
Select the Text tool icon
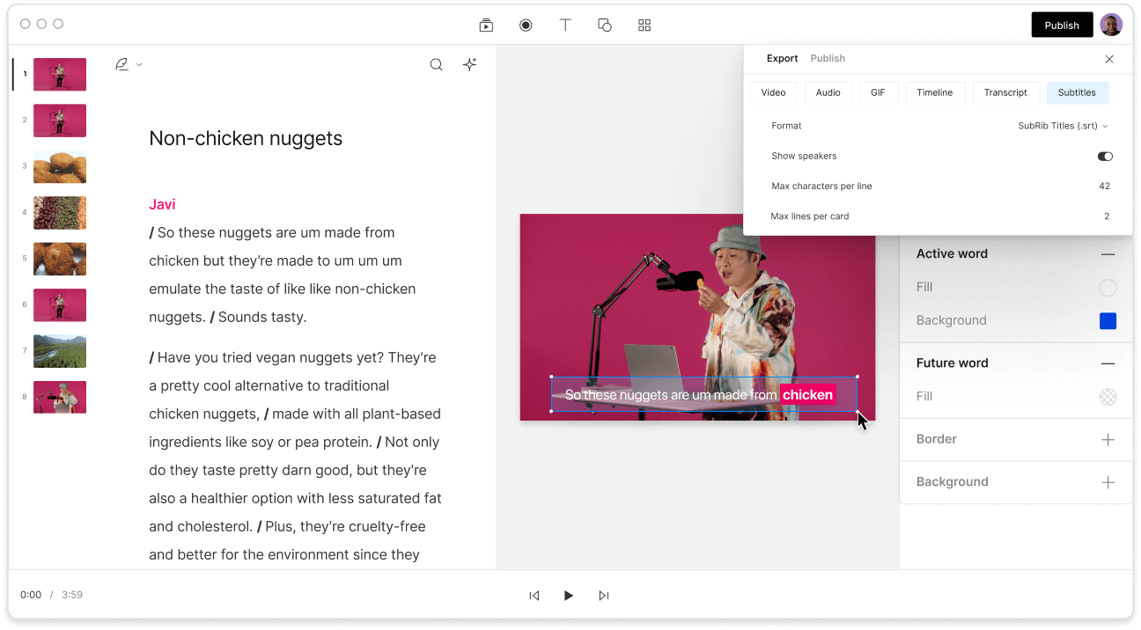point(565,25)
